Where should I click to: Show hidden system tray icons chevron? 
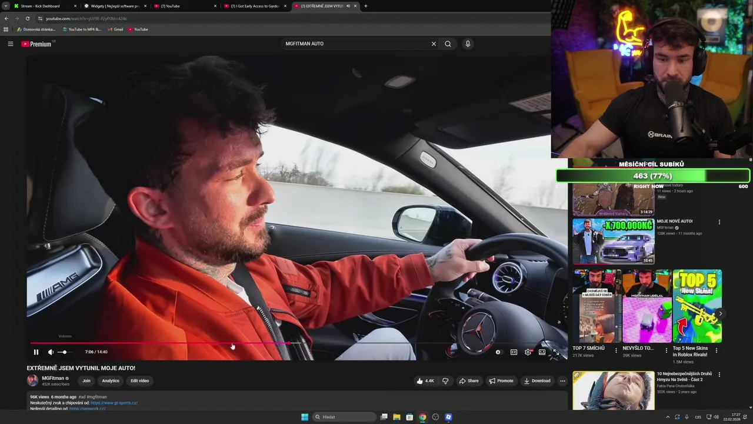coord(668,417)
